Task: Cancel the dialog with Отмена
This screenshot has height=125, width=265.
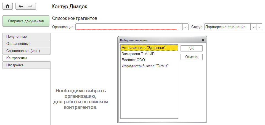Action: click(192, 57)
